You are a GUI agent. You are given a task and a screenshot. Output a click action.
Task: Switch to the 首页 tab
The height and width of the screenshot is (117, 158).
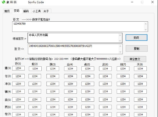7,11
